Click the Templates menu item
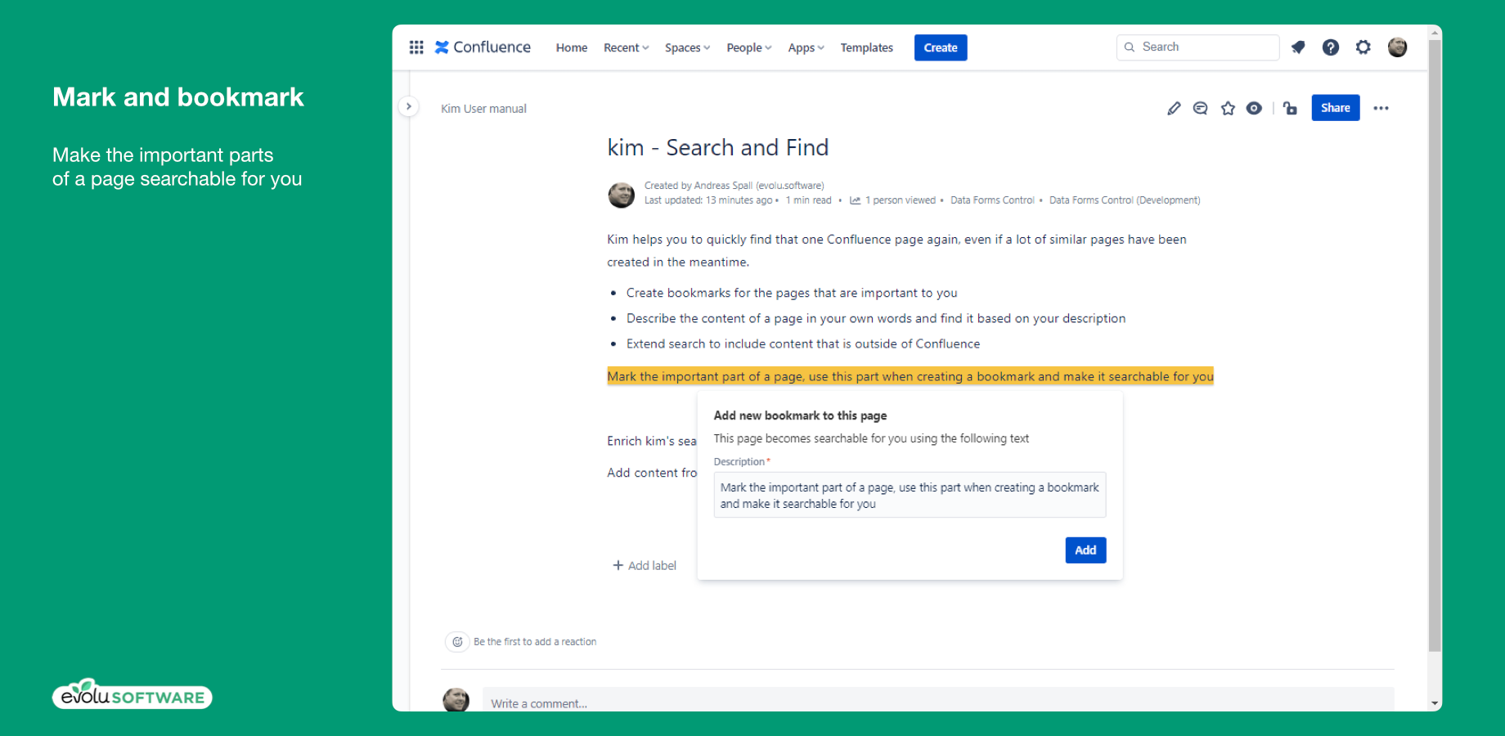This screenshot has height=736, width=1505. 867,47
